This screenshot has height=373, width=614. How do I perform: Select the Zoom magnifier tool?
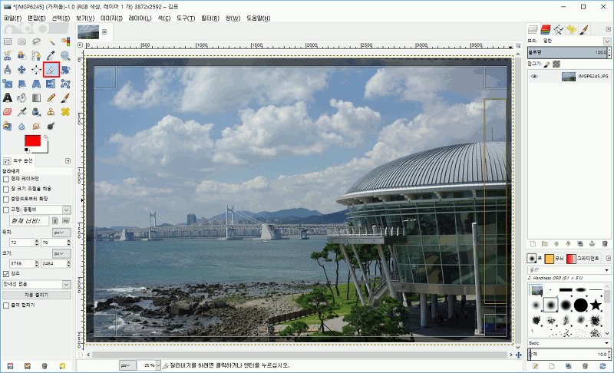click(x=66, y=55)
